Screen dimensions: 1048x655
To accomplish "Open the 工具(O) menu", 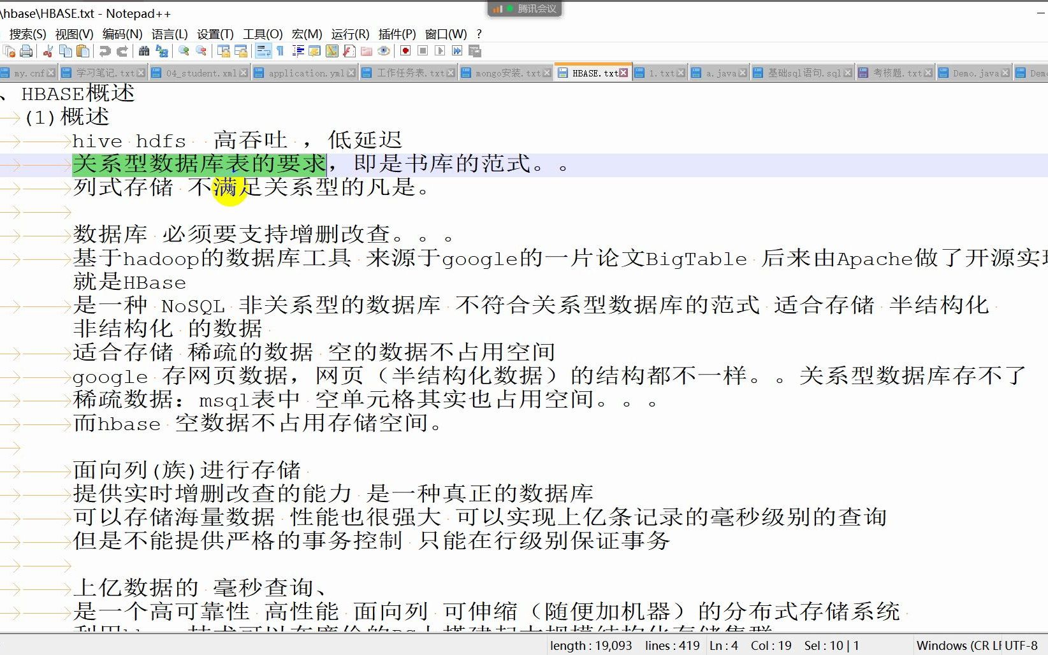I will [x=263, y=34].
